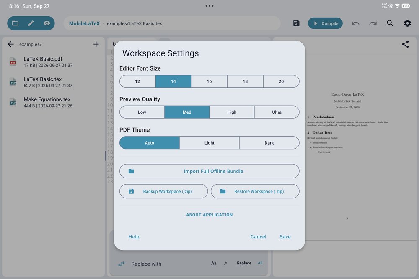Image resolution: width=419 pixels, height=279 pixels.
Task: Select High preview quality
Action: coord(232,112)
